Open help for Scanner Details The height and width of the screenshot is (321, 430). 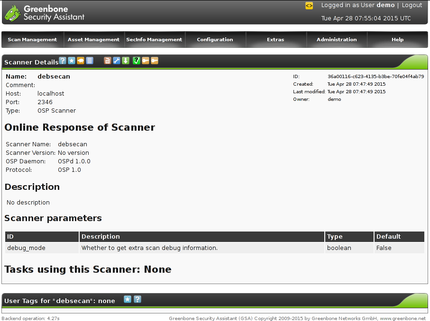coord(63,61)
